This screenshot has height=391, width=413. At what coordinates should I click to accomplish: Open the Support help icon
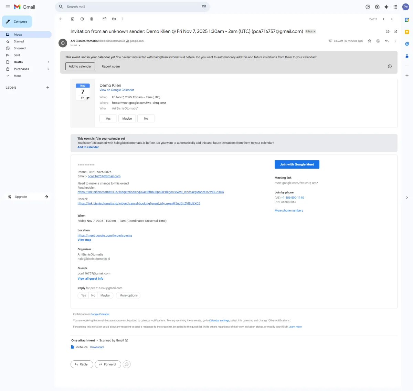[x=368, y=7]
